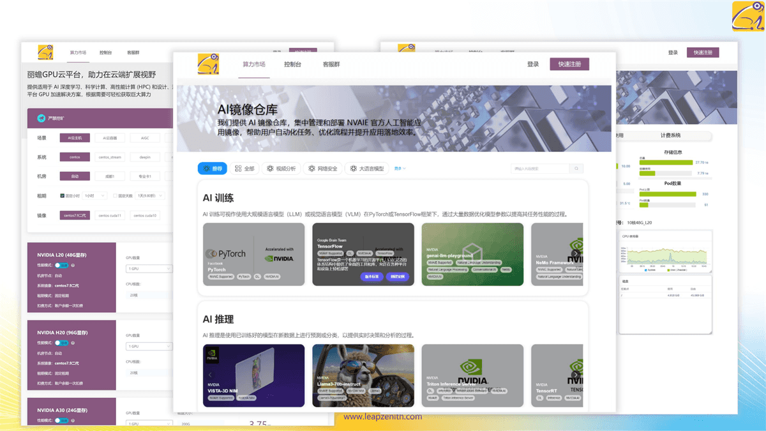Select the 推荐 category filter
The width and height of the screenshot is (766, 431).
[x=213, y=169]
